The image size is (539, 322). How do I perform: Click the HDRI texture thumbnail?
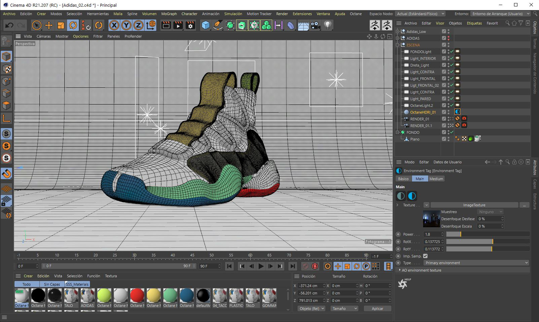pyautogui.click(x=431, y=219)
